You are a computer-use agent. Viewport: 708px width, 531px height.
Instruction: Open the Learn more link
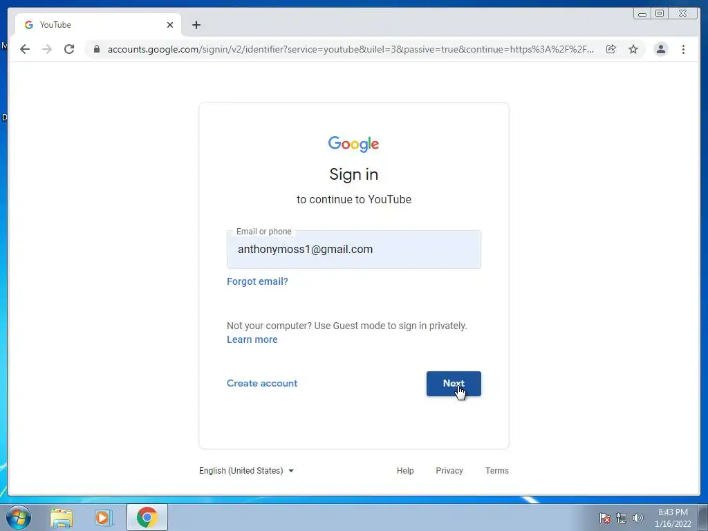coord(252,339)
